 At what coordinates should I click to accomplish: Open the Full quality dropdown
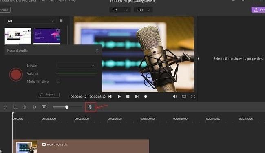point(143,10)
